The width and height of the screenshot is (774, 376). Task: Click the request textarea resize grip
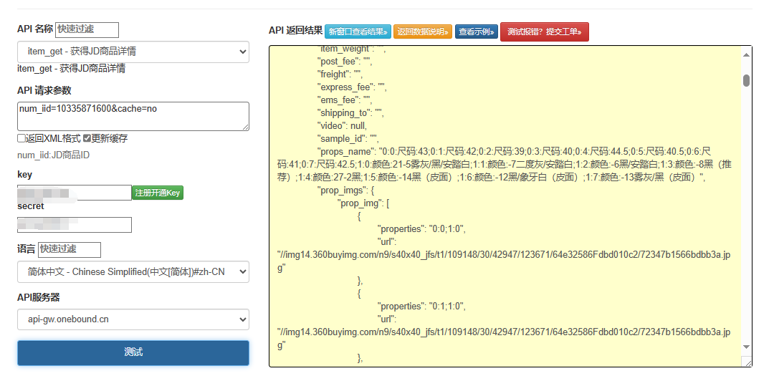tap(245, 127)
